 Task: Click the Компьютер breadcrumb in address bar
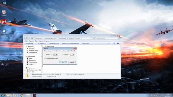(38, 38)
